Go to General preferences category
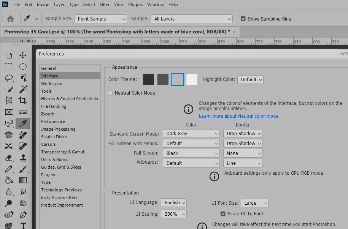The width and height of the screenshot is (348, 229). click(70, 68)
